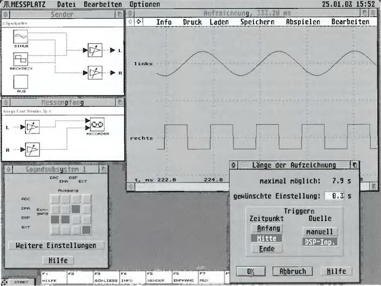Set trigger Zeitpunkt to Ende
Viewport: 381px width, 286px height.
(267, 248)
